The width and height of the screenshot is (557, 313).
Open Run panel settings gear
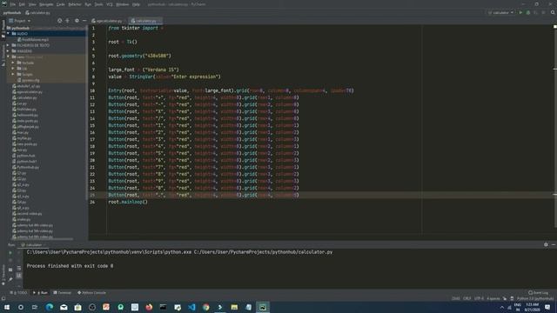coord(546,244)
